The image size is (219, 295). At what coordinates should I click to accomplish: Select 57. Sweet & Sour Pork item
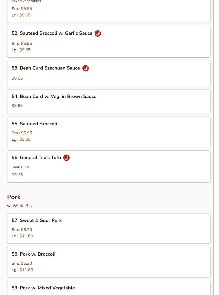click(x=109, y=228)
